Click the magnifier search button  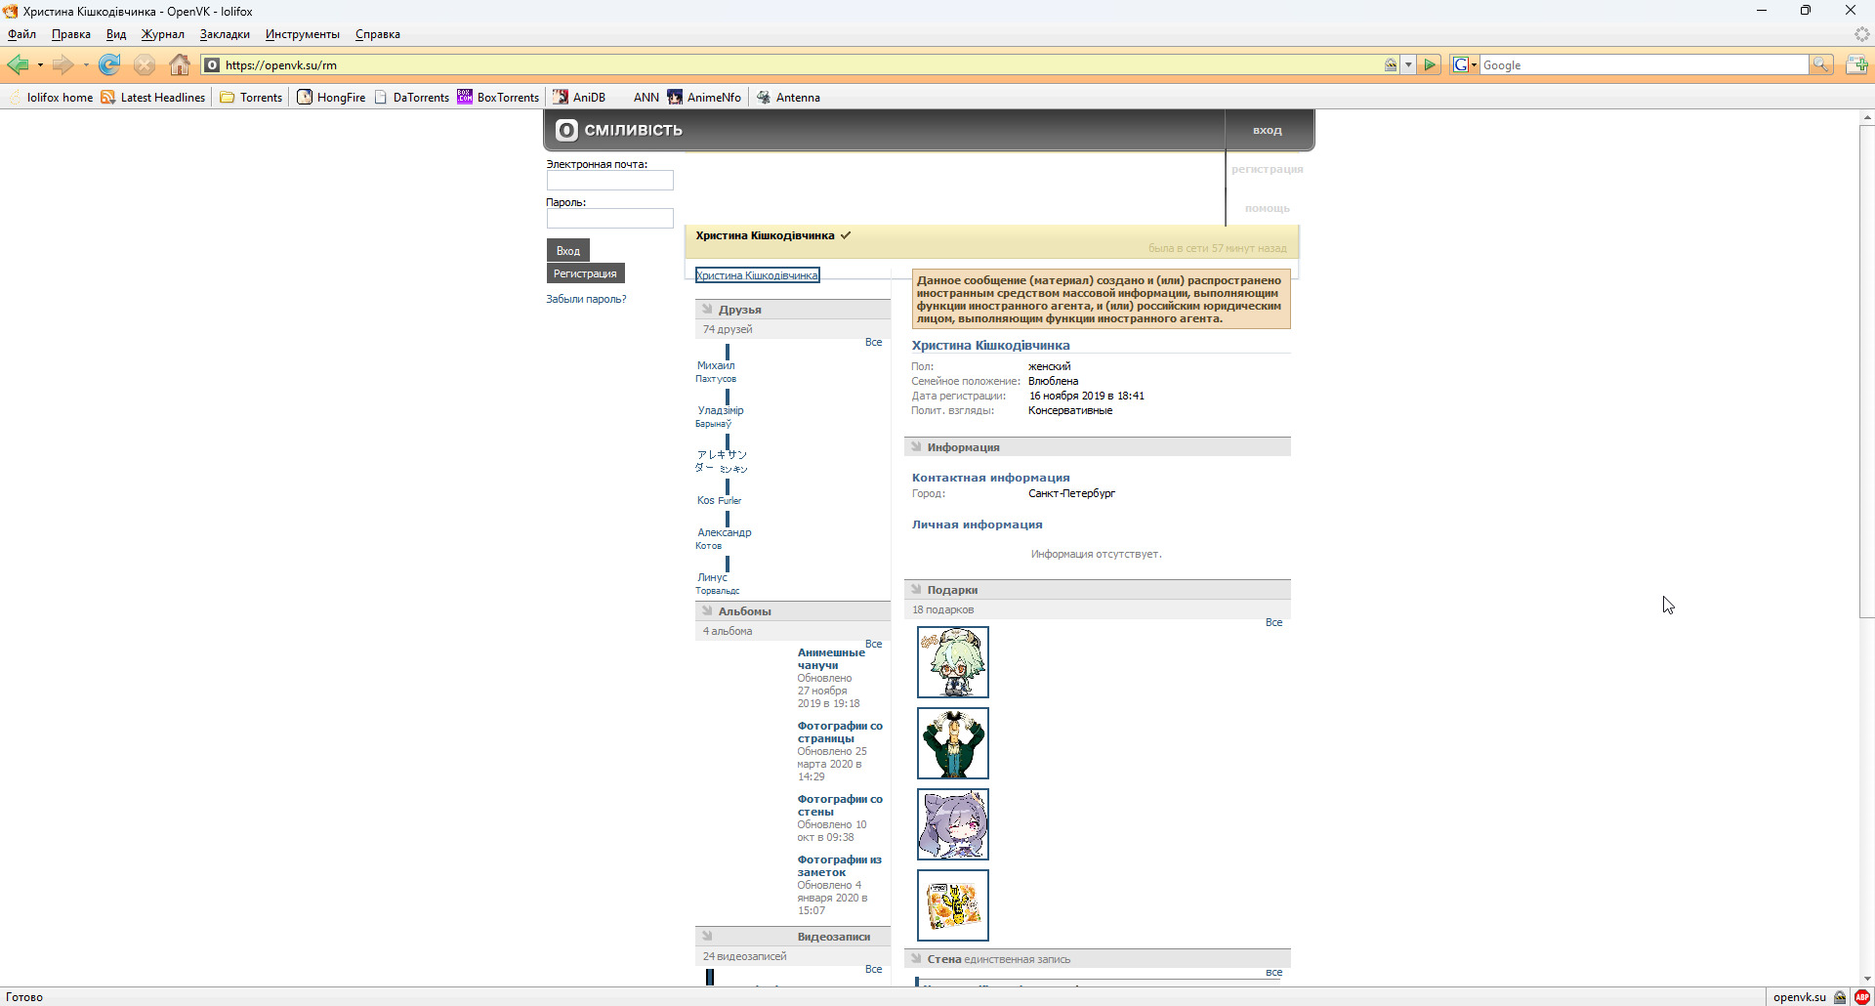point(1821,65)
